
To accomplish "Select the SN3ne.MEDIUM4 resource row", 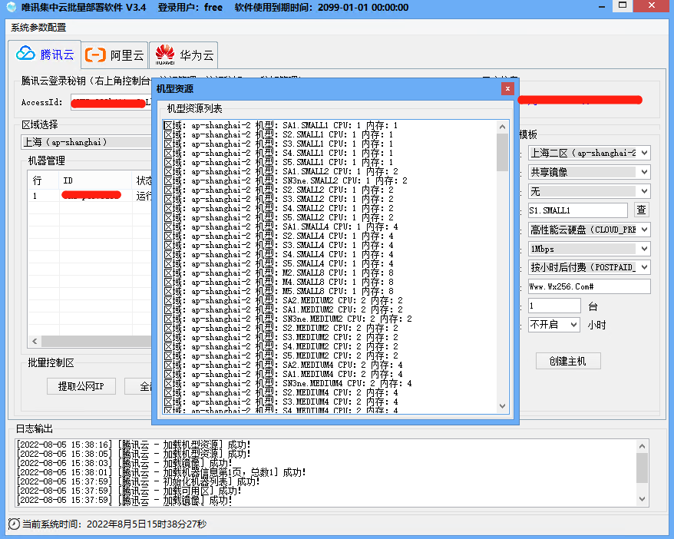I will (288, 383).
